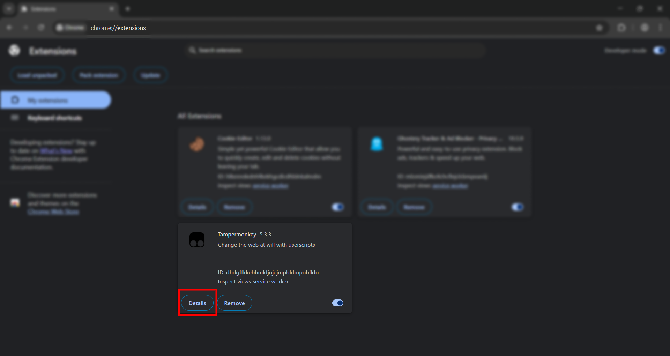Select the Tampermonkey ID text dhdgffkkebhmkfjojejmpbldmpobfkfo
This screenshot has height=356, width=670.
tap(272, 272)
